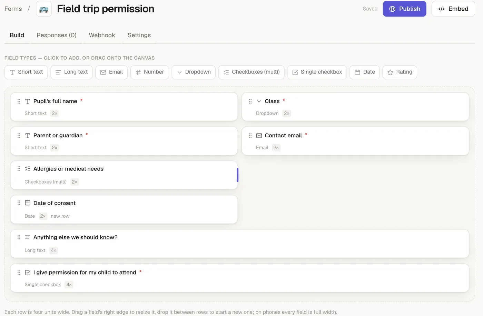Click drag handle on Contact email field
The height and width of the screenshot is (316, 483).
tap(250, 136)
